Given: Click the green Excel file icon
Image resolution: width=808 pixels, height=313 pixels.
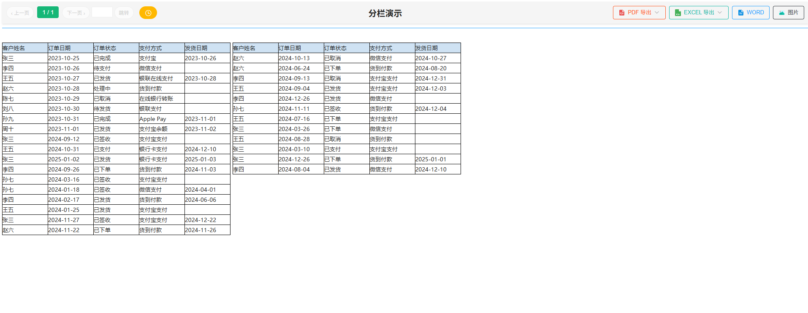Looking at the screenshot, I should click(x=678, y=13).
